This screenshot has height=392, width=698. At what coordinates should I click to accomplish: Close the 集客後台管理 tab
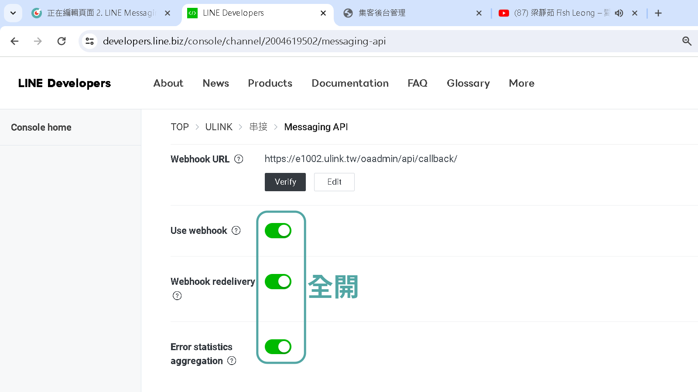coord(479,13)
